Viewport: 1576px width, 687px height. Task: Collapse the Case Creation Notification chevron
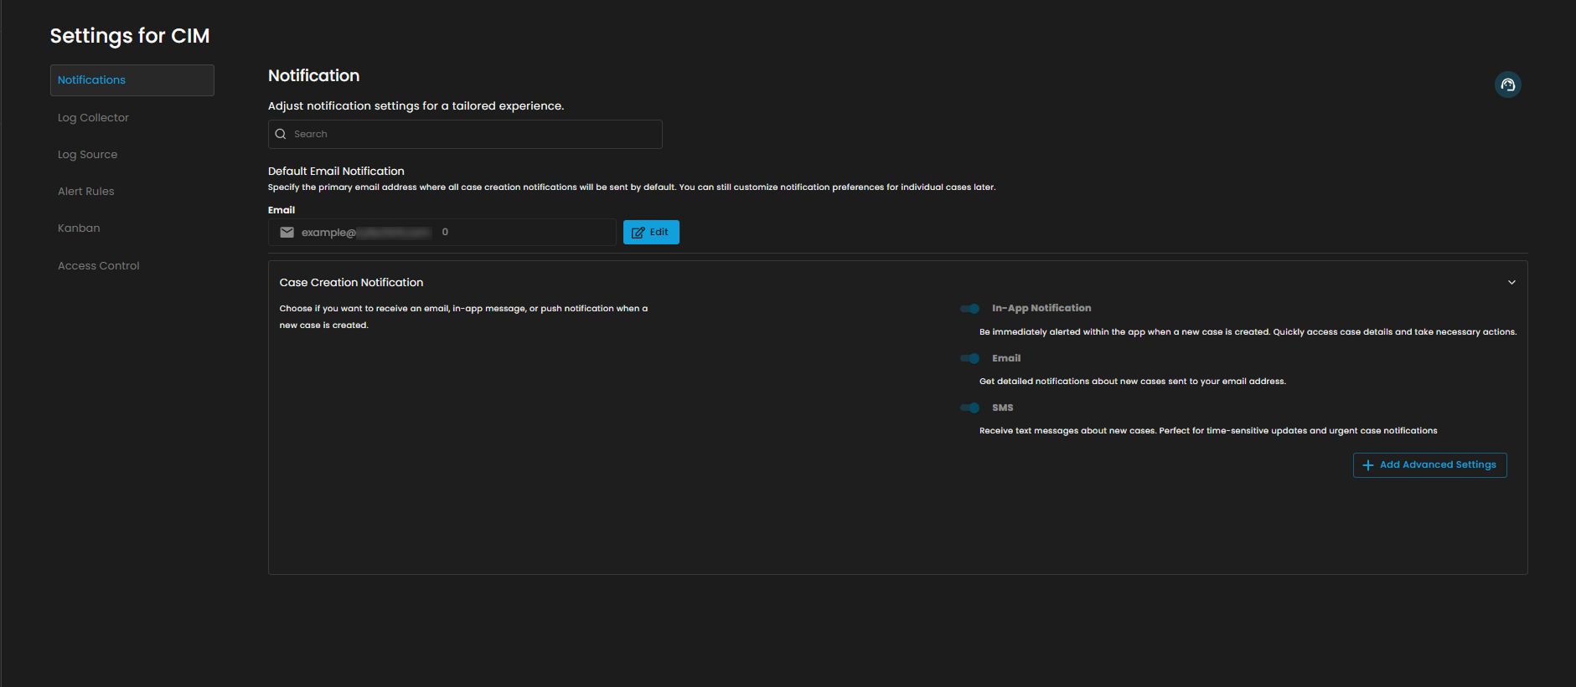point(1511,283)
